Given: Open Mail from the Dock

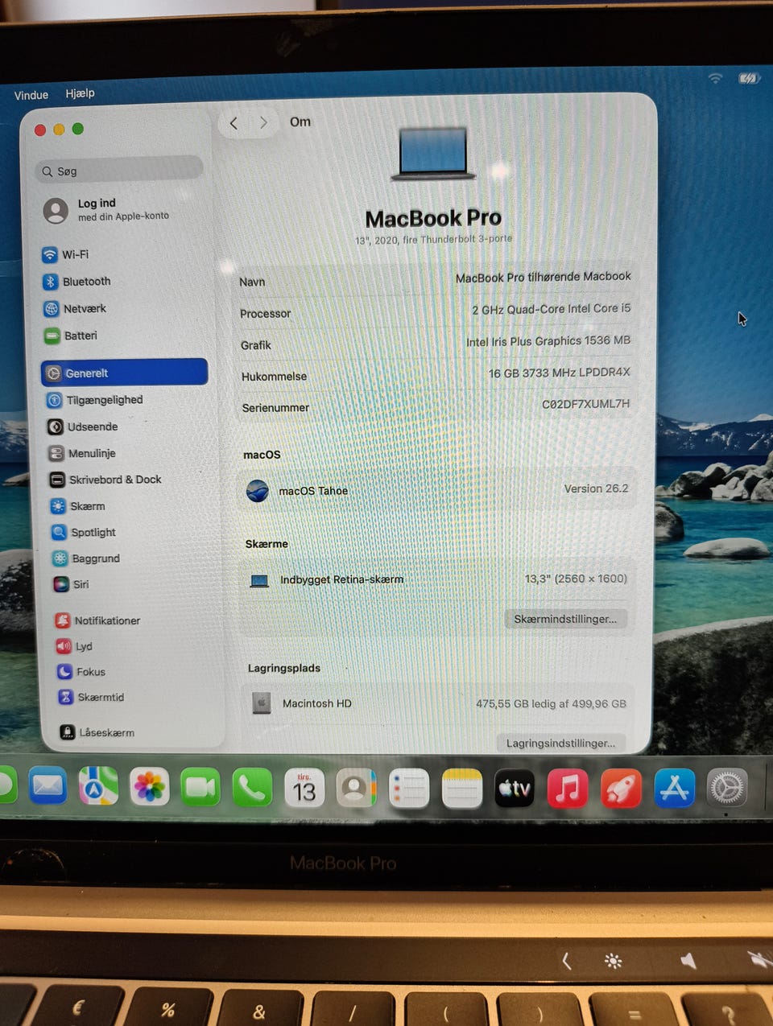Looking at the screenshot, I should pyautogui.click(x=48, y=786).
